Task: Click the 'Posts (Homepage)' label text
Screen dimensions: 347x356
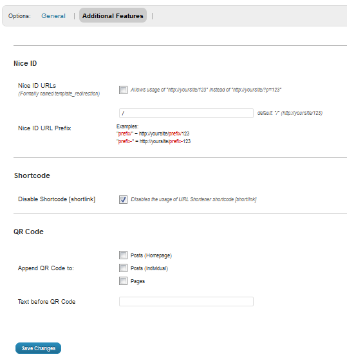Action: pos(151,255)
